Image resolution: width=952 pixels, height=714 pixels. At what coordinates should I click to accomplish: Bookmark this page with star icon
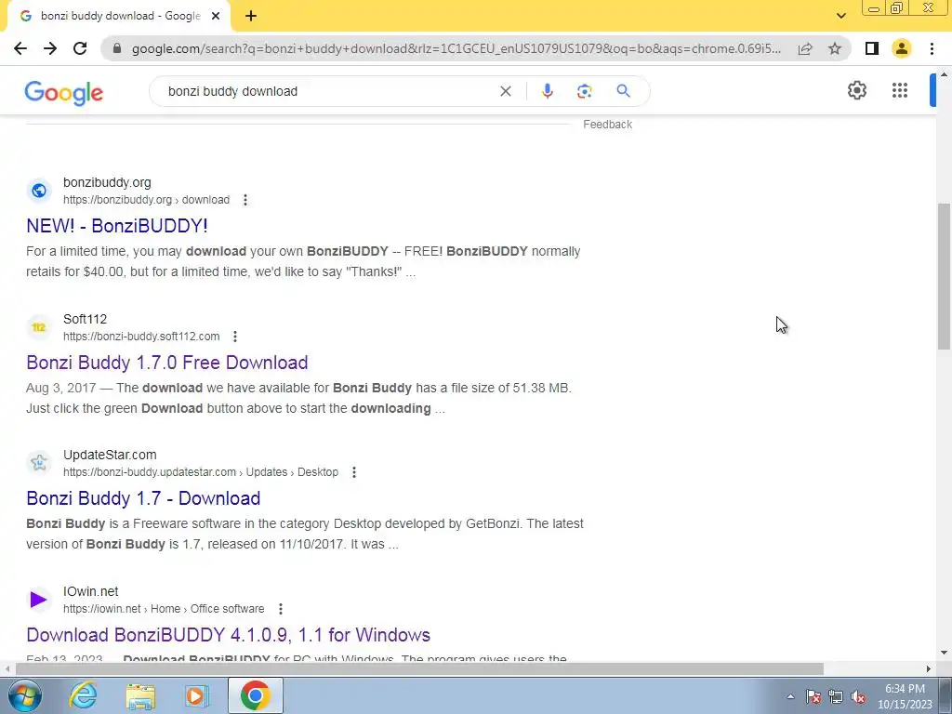tap(835, 48)
